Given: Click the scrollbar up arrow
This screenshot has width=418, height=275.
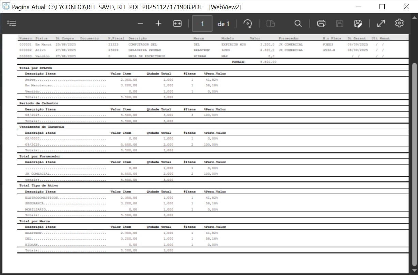Looking at the screenshot, I should [x=414, y=37].
